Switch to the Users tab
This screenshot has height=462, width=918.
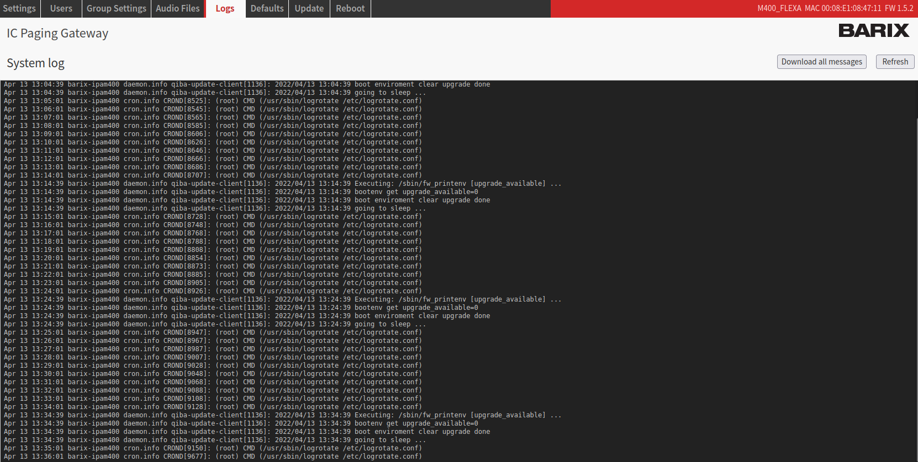pyautogui.click(x=61, y=9)
